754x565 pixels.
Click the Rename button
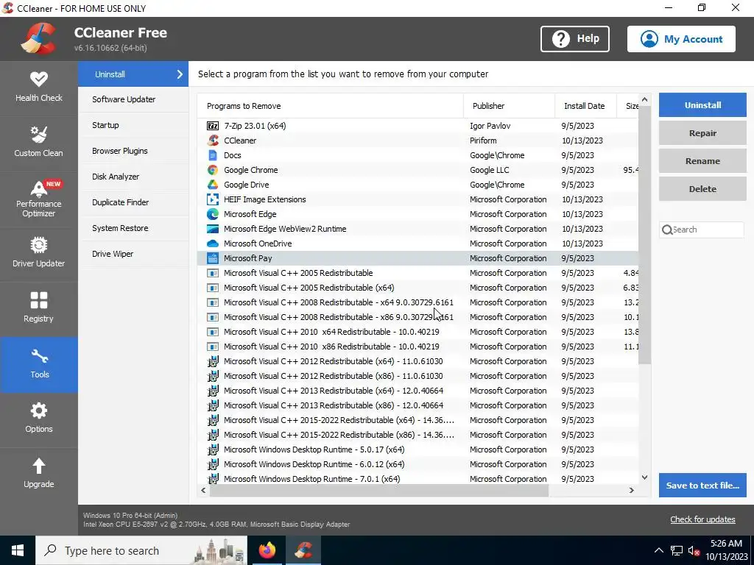[702, 161]
